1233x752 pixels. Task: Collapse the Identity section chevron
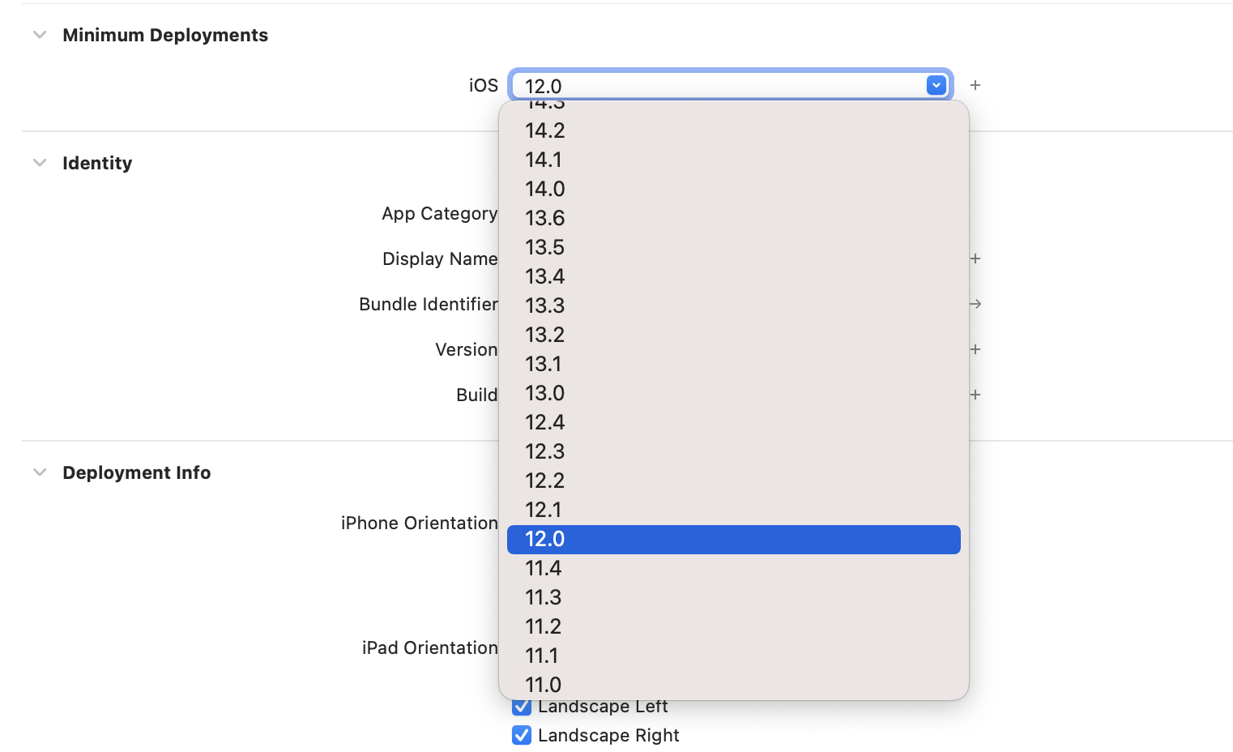click(40, 163)
